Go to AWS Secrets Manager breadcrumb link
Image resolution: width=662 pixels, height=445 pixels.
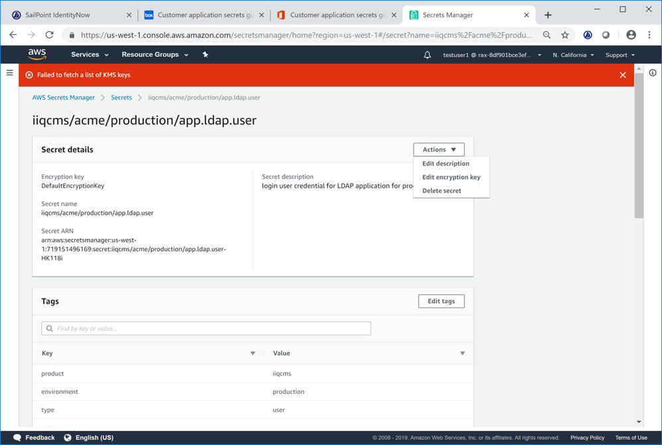point(64,97)
